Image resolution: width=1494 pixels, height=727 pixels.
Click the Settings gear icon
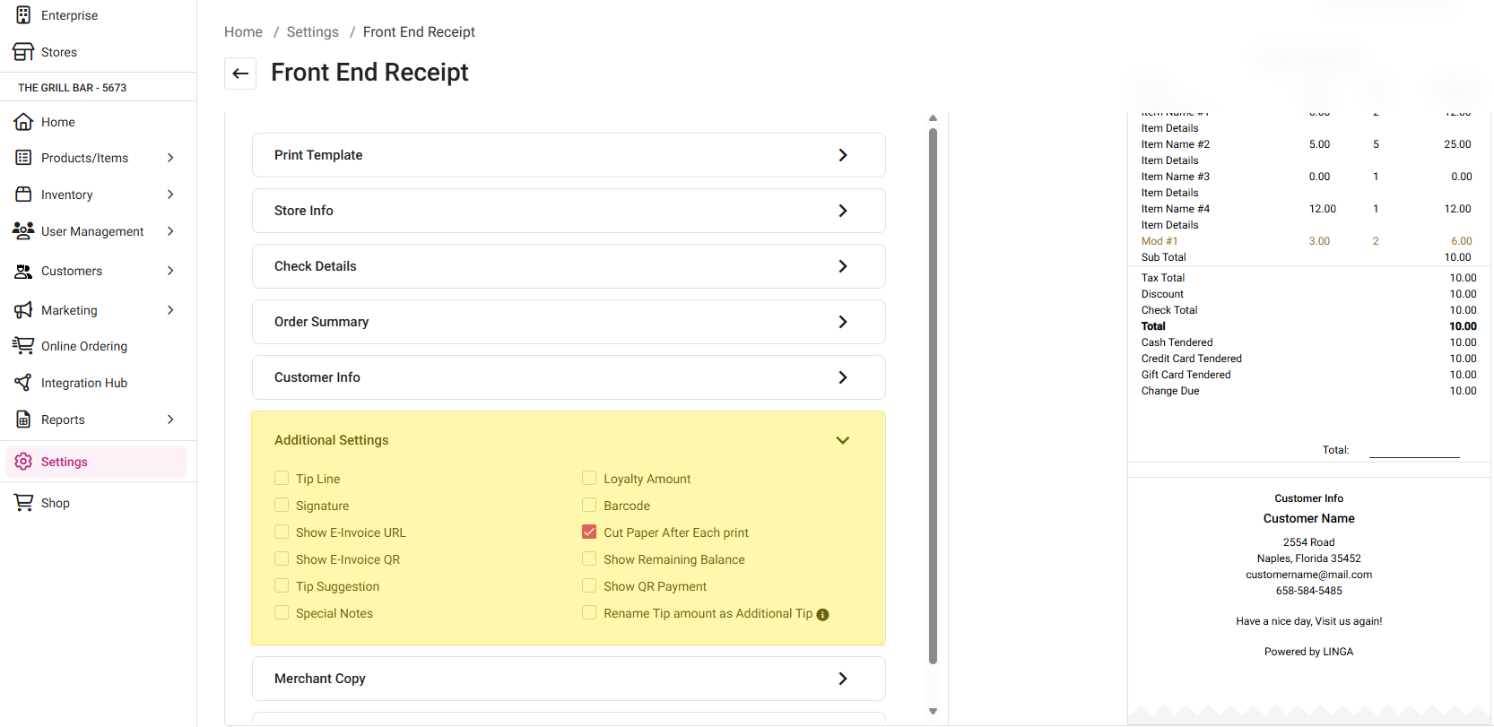pyautogui.click(x=23, y=462)
